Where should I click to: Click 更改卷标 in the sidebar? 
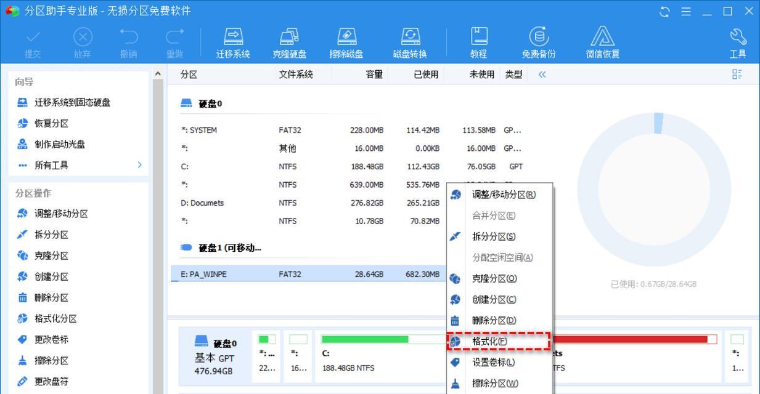[43, 339]
